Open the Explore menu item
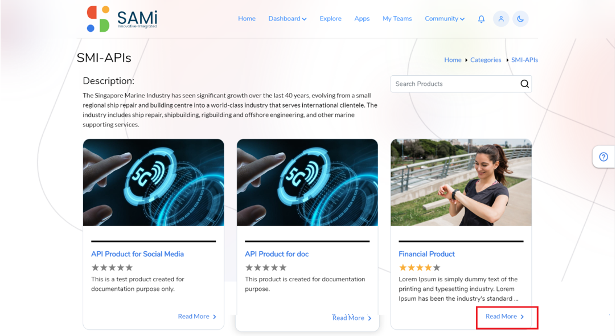 point(330,18)
